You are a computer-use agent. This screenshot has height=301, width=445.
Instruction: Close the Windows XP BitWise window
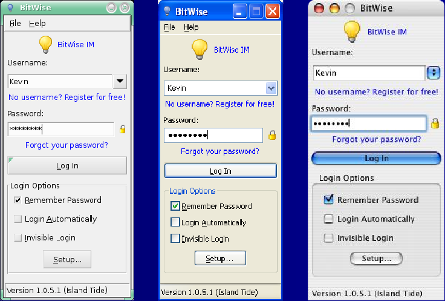pyautogui.click(x=273, y=12)
